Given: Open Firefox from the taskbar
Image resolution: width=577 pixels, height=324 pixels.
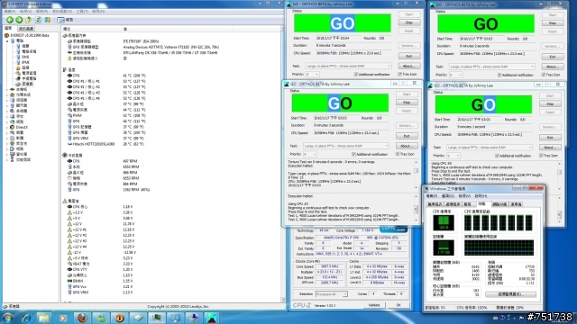Looking at the screenshot, I should 82,318.
